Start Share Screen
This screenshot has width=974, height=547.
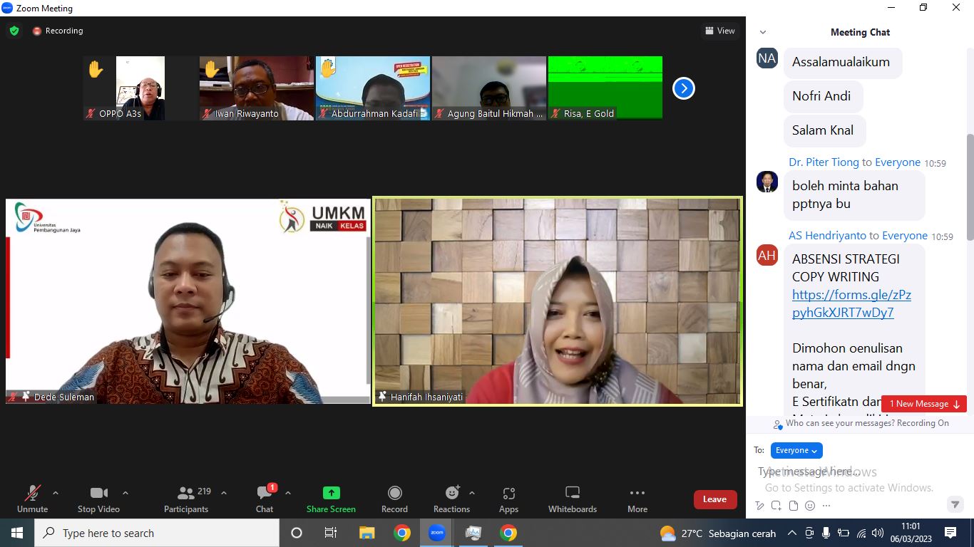point(331,499)
